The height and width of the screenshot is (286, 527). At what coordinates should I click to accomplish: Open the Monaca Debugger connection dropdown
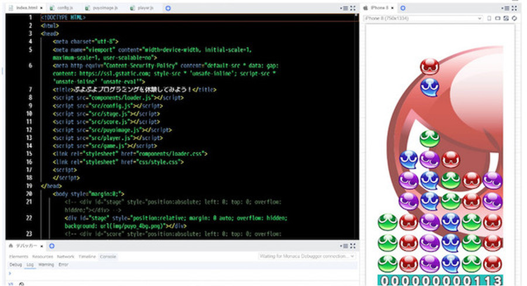click(307, 256)
